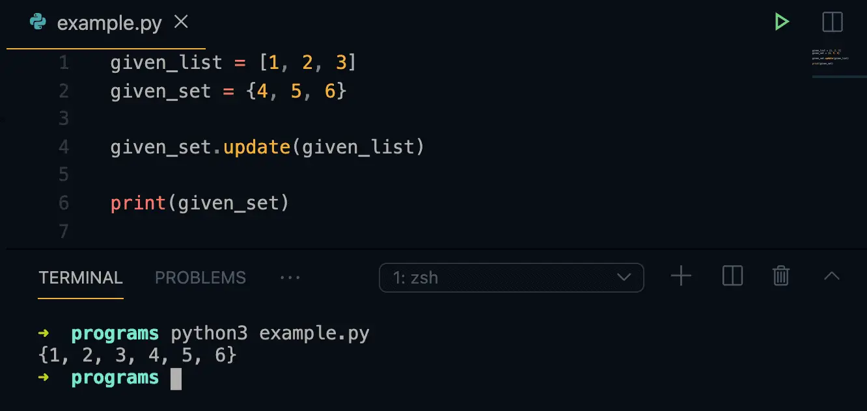Split the terminal panel

[x=732, y=276]
